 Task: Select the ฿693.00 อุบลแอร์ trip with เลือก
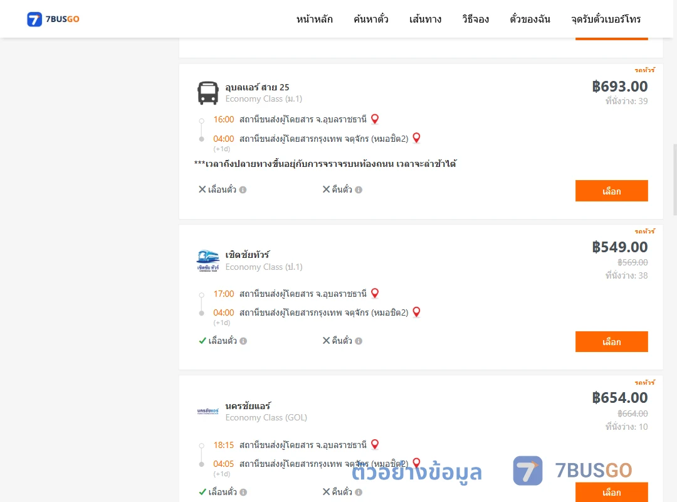[x=611, y=191]
